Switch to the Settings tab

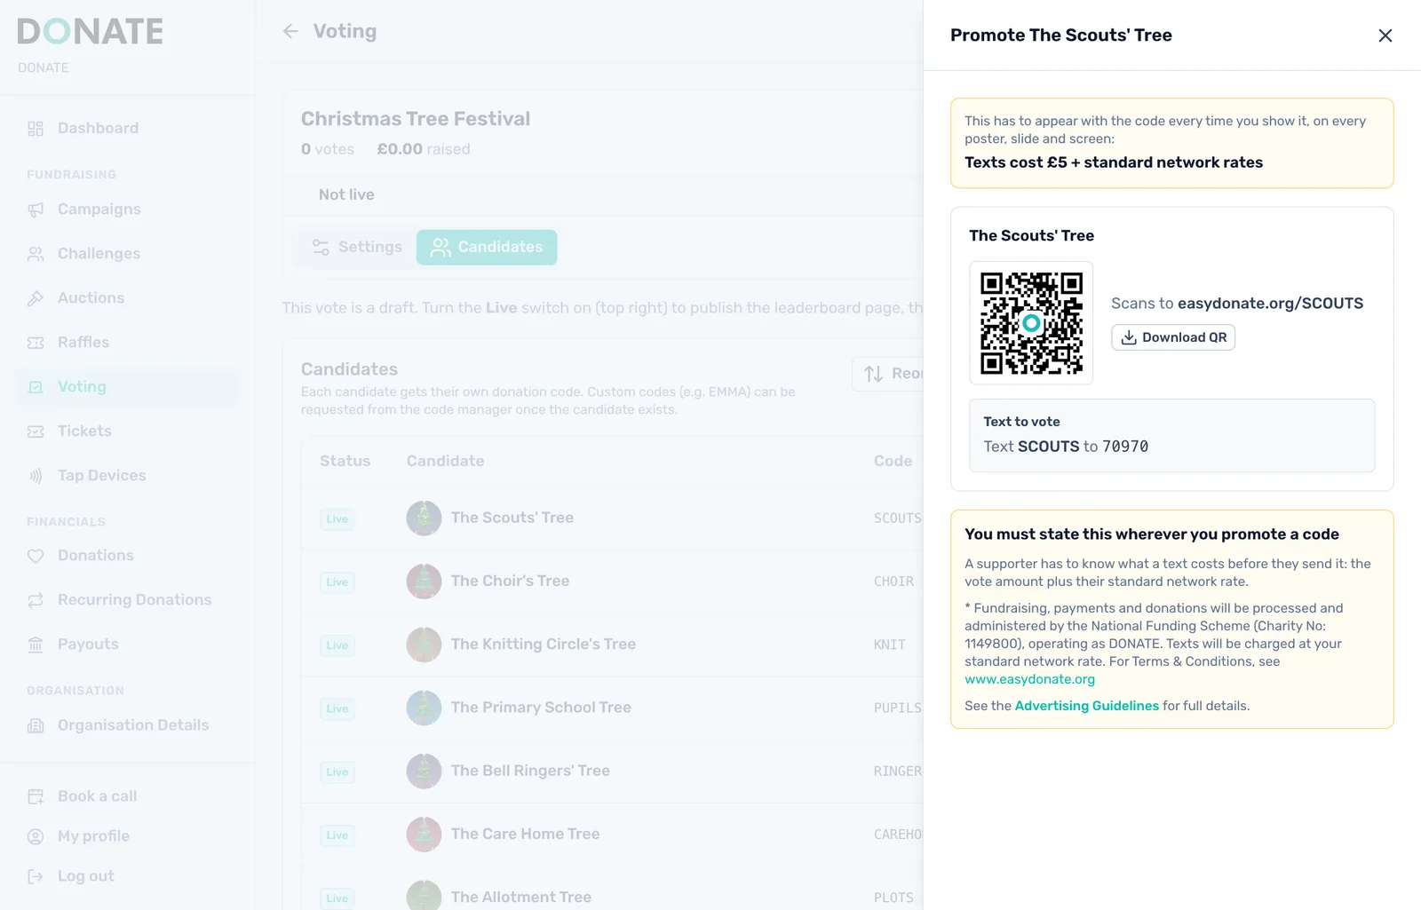[x=356, y=247]
